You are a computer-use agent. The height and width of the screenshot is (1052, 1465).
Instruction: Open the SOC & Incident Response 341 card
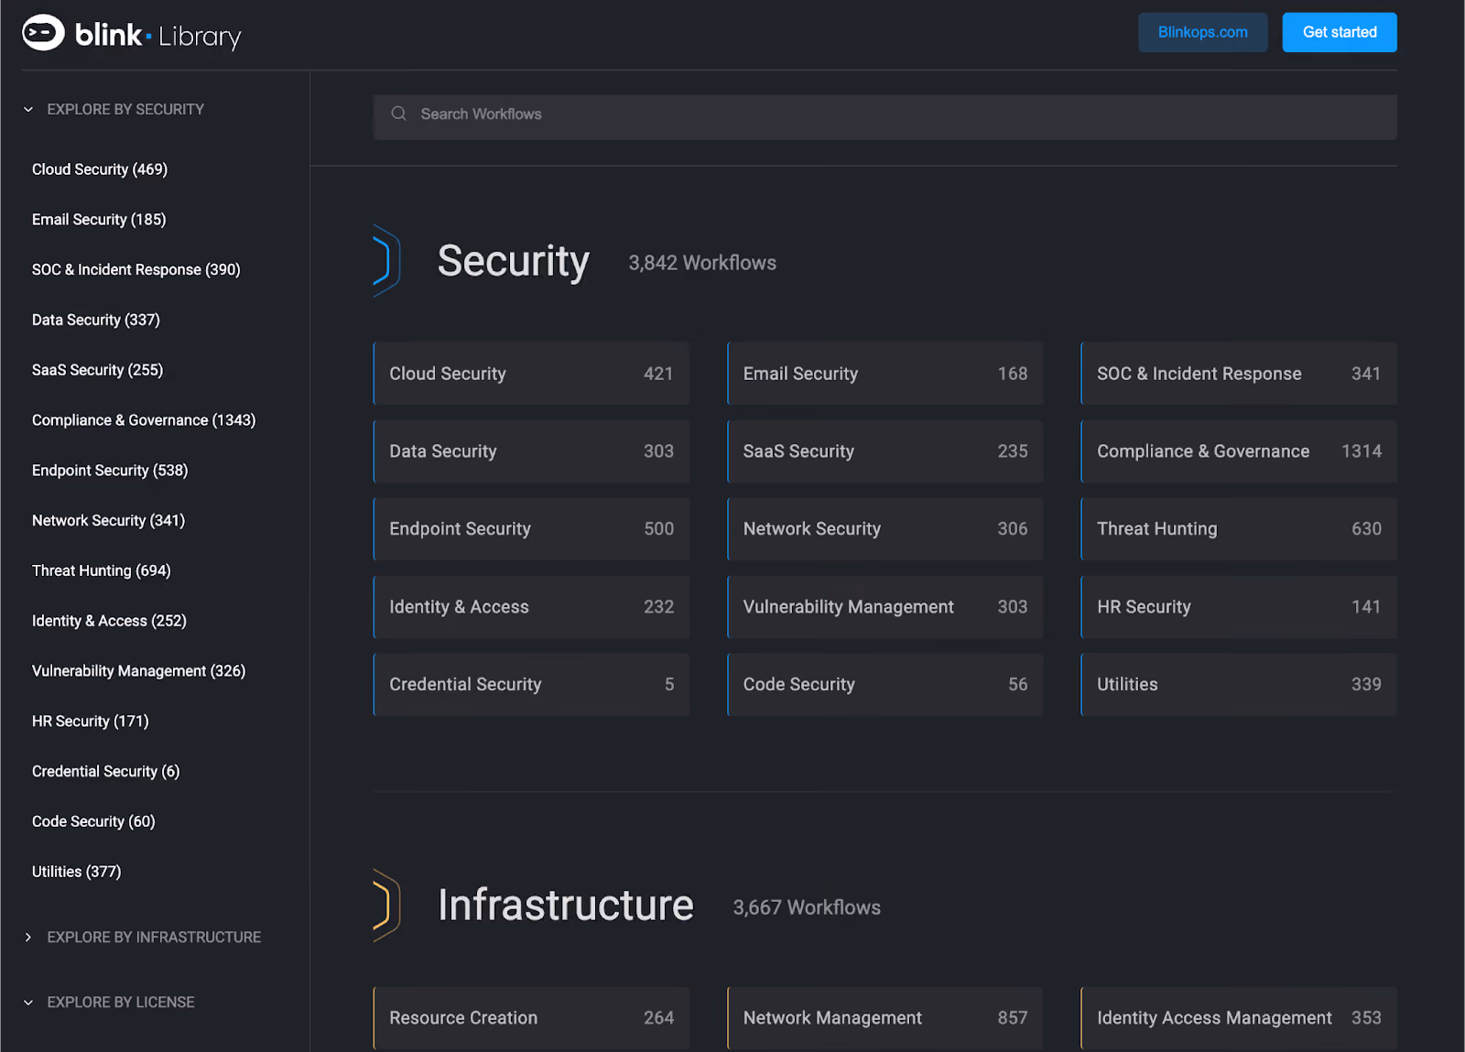pyautogui.click(x=1239, y=374)
